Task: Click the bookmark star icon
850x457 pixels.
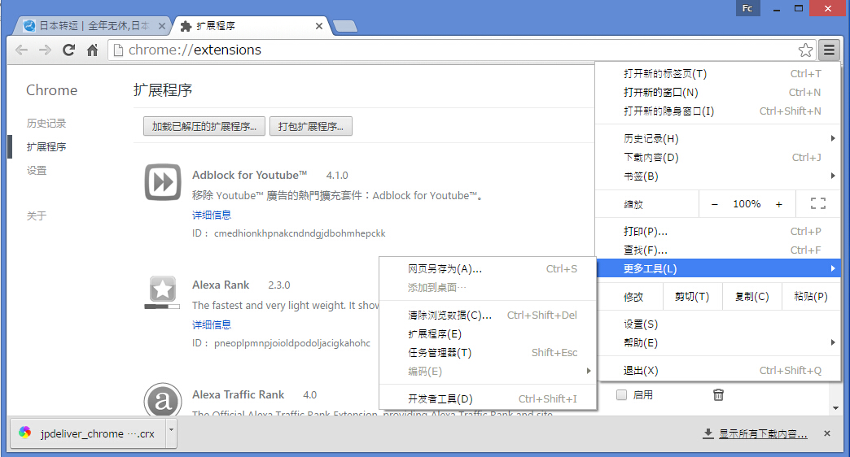Action: 805,50
